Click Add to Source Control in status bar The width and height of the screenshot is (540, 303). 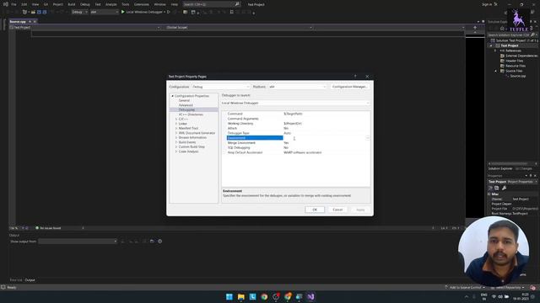pos(465,287)
